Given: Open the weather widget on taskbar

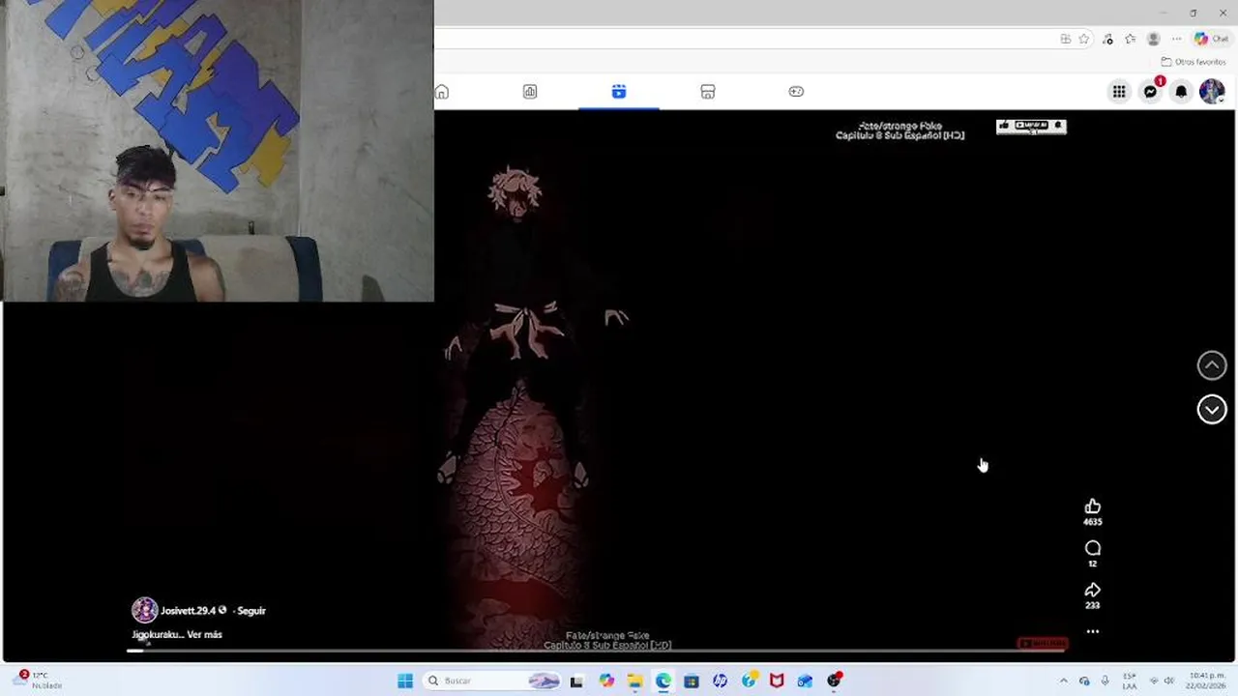Looking at the screenshot, I should (x=36, y=680).
